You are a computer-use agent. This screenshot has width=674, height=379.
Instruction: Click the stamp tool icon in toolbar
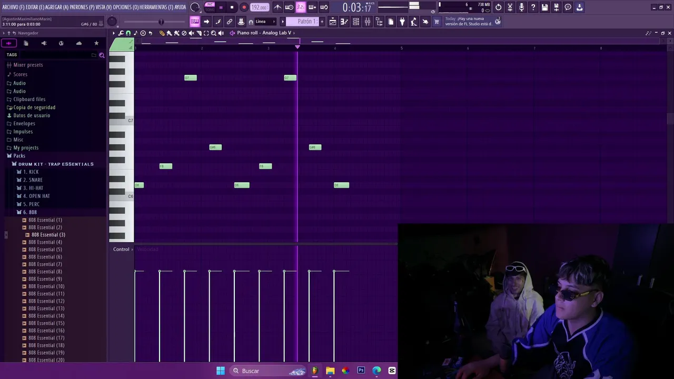tap(241, 22)
